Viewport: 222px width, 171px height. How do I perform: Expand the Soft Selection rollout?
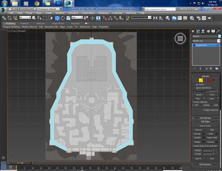tap(206, 118)
